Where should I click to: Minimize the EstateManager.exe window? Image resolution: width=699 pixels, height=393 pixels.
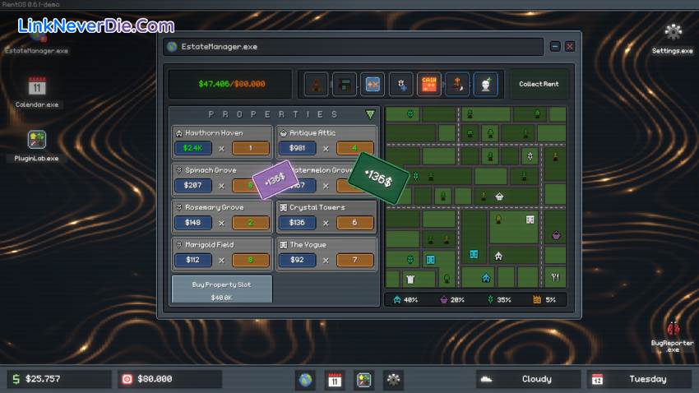555,47
